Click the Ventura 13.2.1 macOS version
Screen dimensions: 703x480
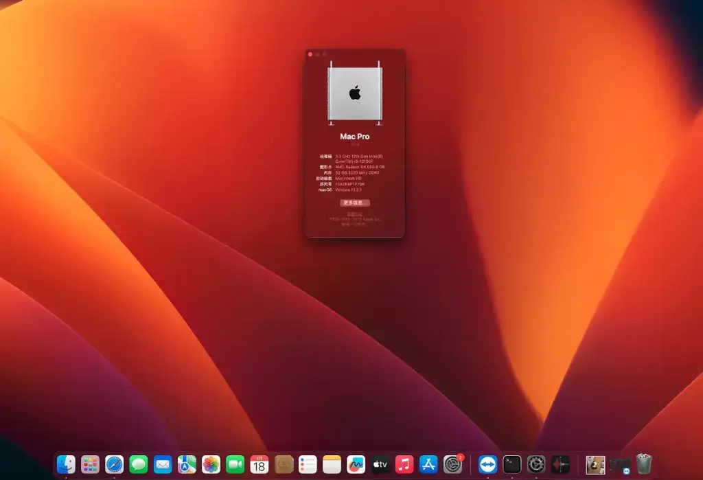348,190
